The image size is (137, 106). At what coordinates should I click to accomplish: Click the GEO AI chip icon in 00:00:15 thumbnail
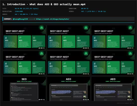point(34,38)
